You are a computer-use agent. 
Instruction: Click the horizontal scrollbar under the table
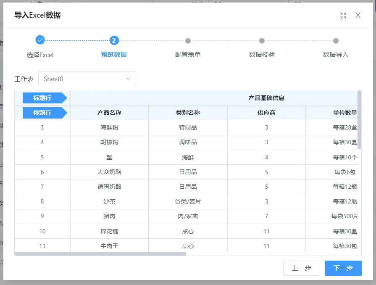pyautogui.click(x=101, y=253)
